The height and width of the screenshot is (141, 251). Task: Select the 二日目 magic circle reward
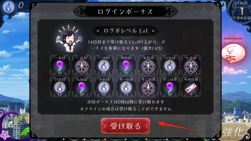tap(82, 65)
